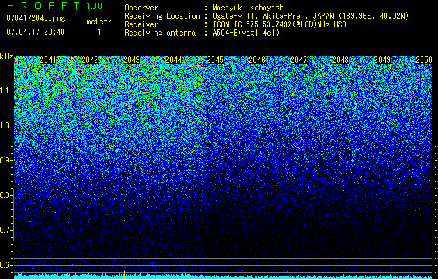Click the meteor label

(x=99, y=22)
